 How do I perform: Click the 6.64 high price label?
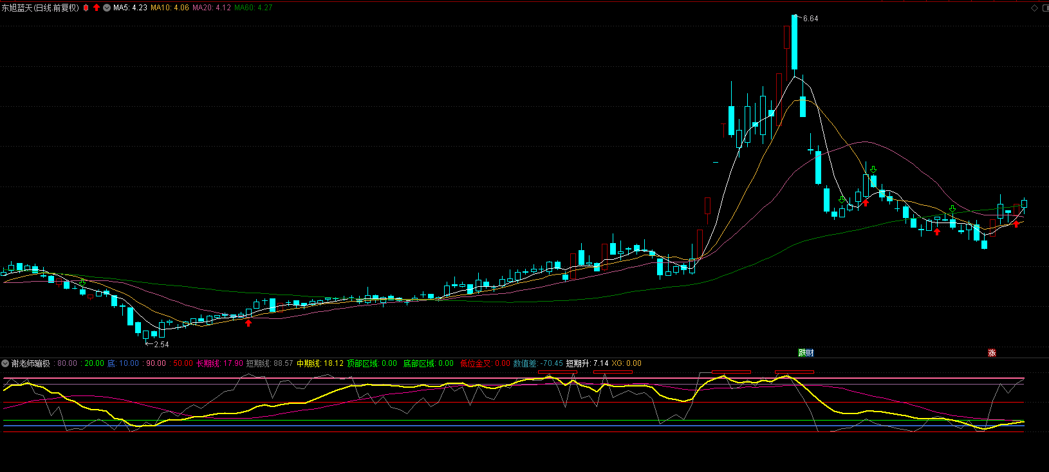pos(811,19)
